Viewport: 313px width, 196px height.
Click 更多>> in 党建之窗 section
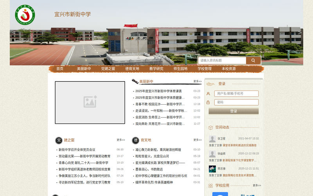[121, 140]
